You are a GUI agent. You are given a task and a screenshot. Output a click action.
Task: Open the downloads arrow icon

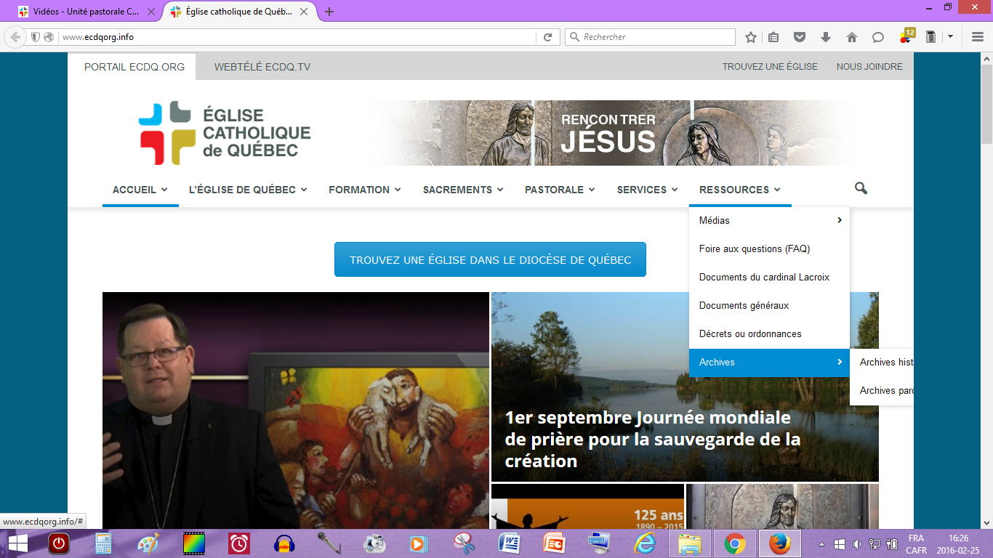point(825,37)
